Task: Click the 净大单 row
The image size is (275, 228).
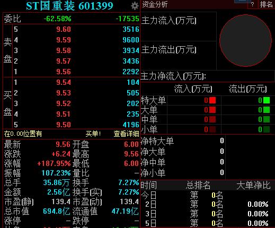Action: (183, 152)
